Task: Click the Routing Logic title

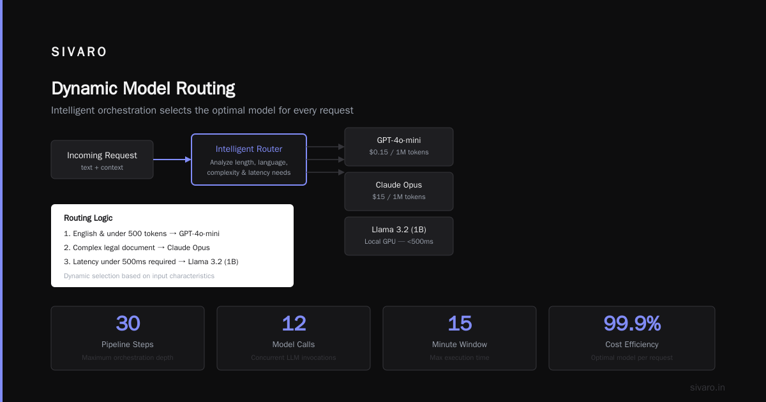Action: click(x=88, y=218)
